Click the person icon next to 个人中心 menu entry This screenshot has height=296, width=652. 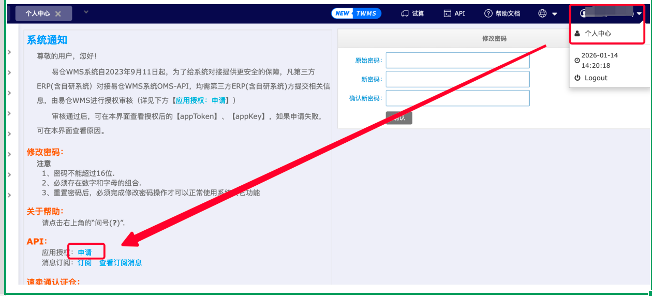[577, 34]
